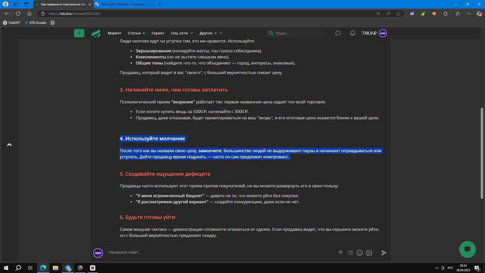Click the page vertical scrollbar

pos(482,153)
